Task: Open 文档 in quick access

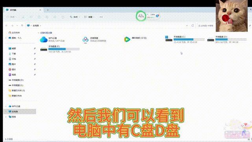Action: tap(12, 59)
